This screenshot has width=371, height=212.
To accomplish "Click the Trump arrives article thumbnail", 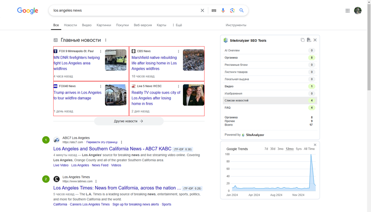I will click(x=116, y=95).
